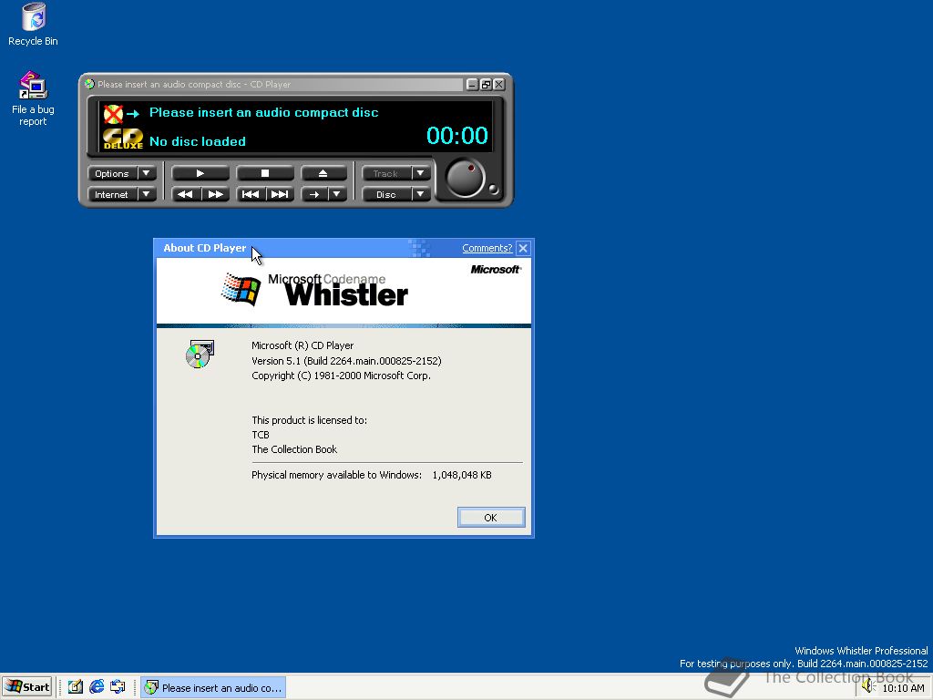Start playback in CD Player
The width and height of the screenshot is (933, 700).
(200, 173)
